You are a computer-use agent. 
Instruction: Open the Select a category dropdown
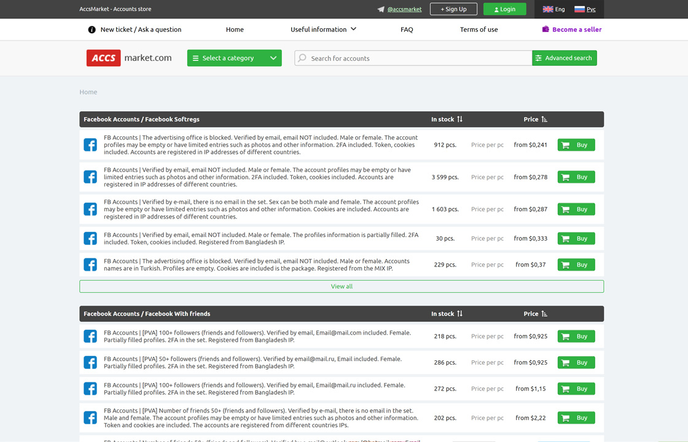point(234,58)
